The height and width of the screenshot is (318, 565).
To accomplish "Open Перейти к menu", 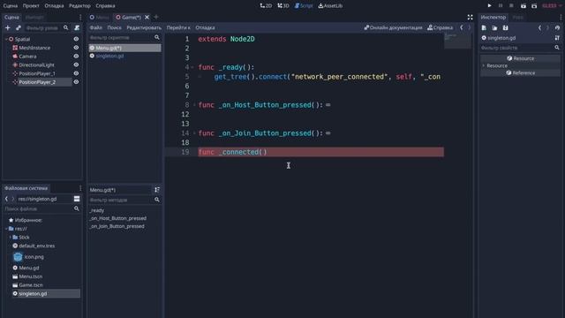I will pos(178,27).
